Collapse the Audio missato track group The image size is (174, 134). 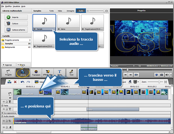point(2,116)
